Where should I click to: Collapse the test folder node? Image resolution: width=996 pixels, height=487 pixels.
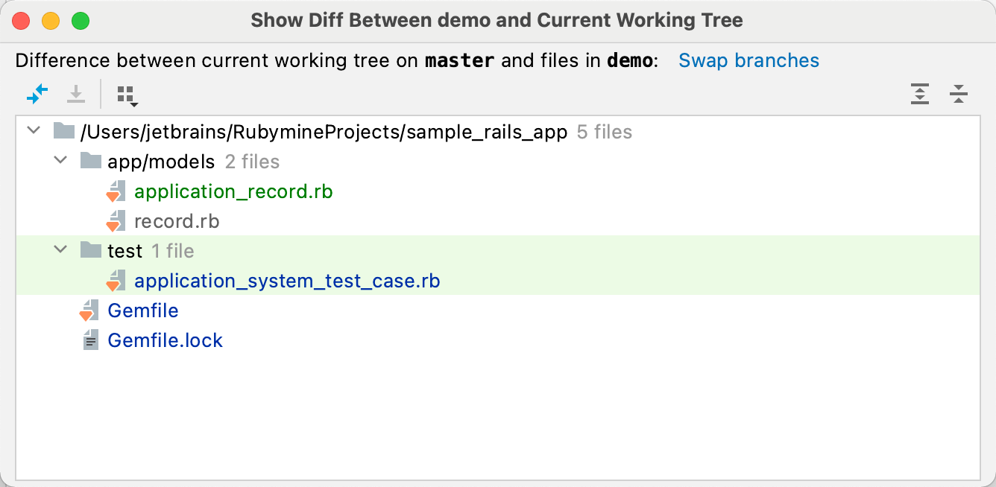pyautogui.click(x=60, y=249)
